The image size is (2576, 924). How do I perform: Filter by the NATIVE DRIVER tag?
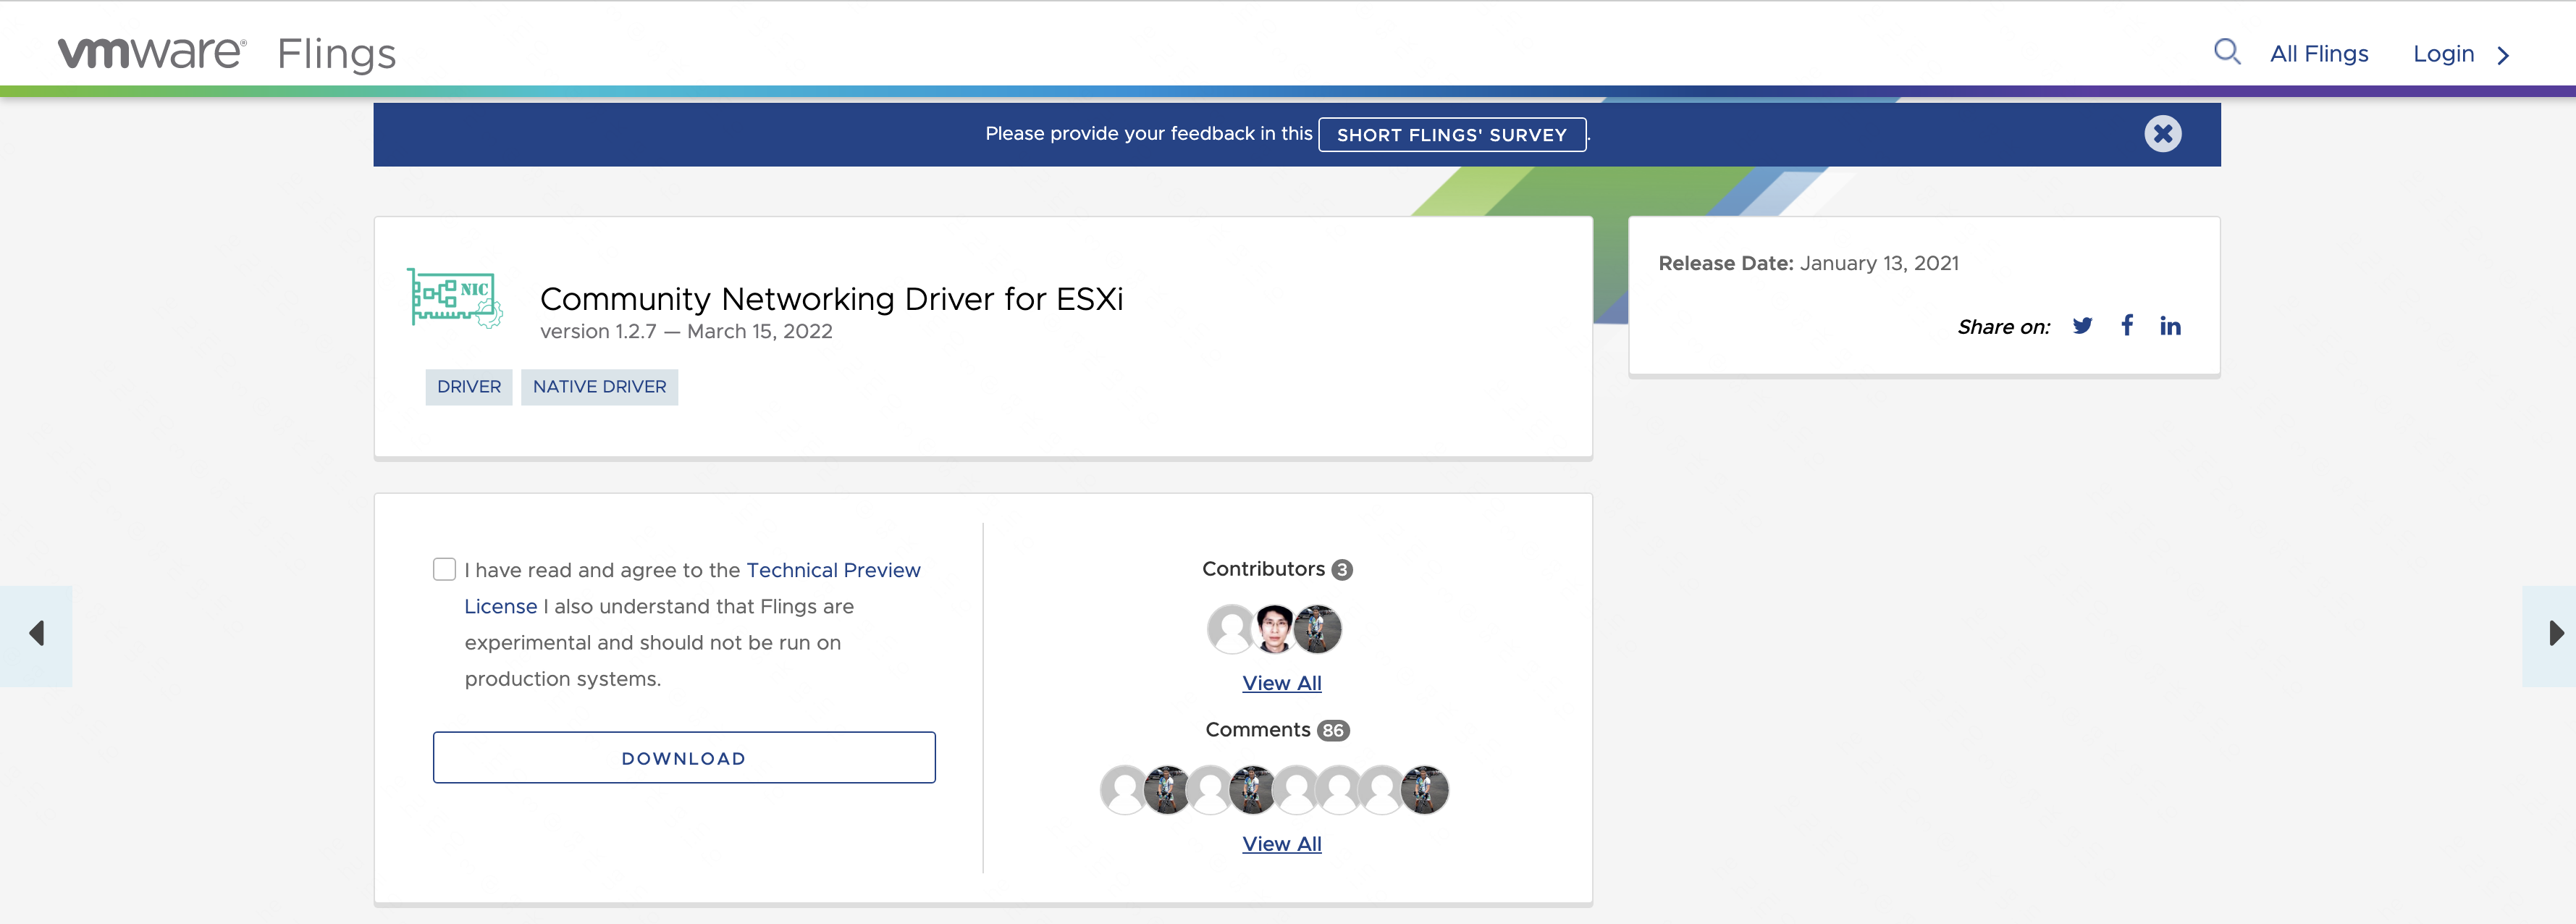(599, 387)
